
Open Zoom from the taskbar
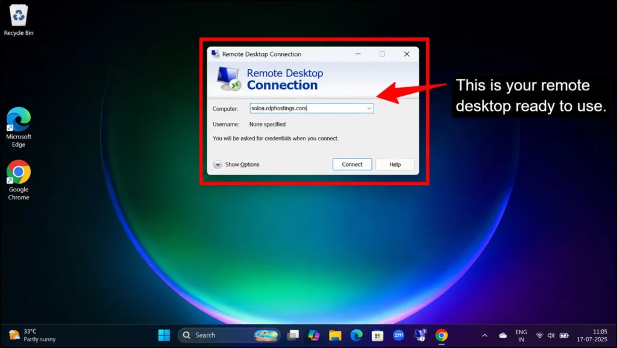tap(399, 335)
